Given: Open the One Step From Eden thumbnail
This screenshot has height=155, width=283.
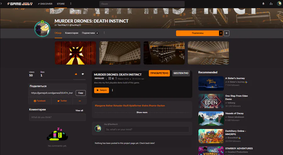Looking at the screenshot, I should 211,101.
